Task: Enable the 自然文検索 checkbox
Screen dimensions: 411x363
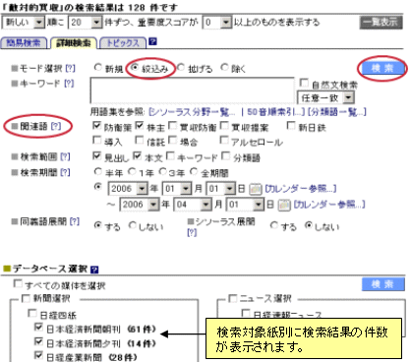Action: [304, 83]
